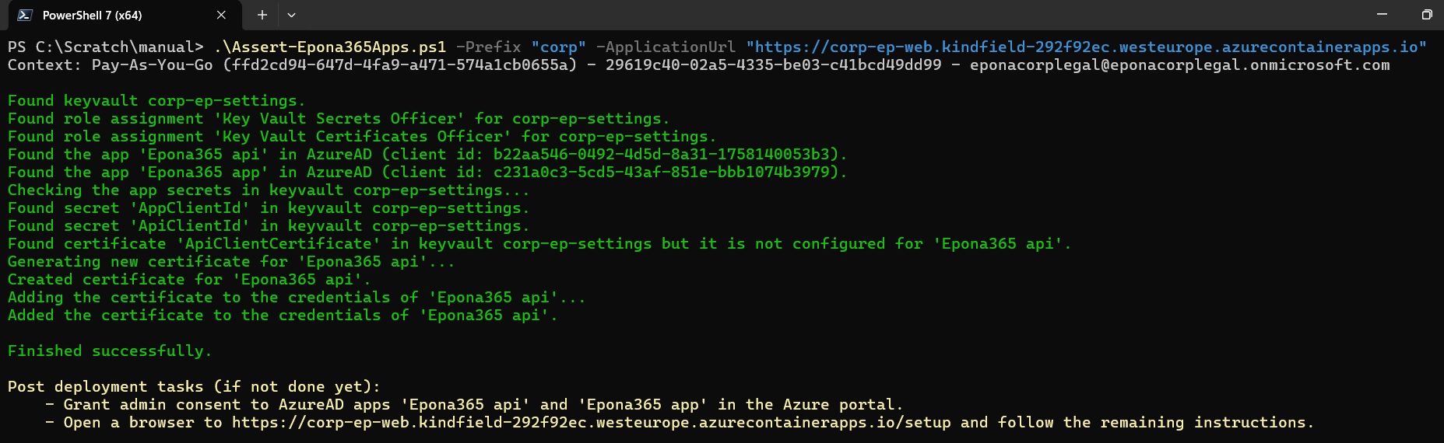The image size is (1444, 443).
Task: Click the -ApplicationUrl parameter name
Action: coord(666,47)
